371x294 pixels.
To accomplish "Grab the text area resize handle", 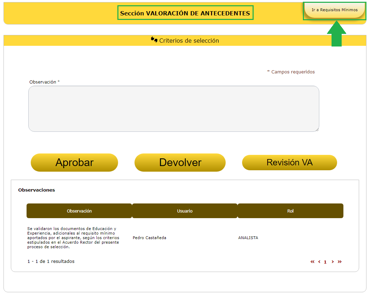I will (x=317, y=130).
